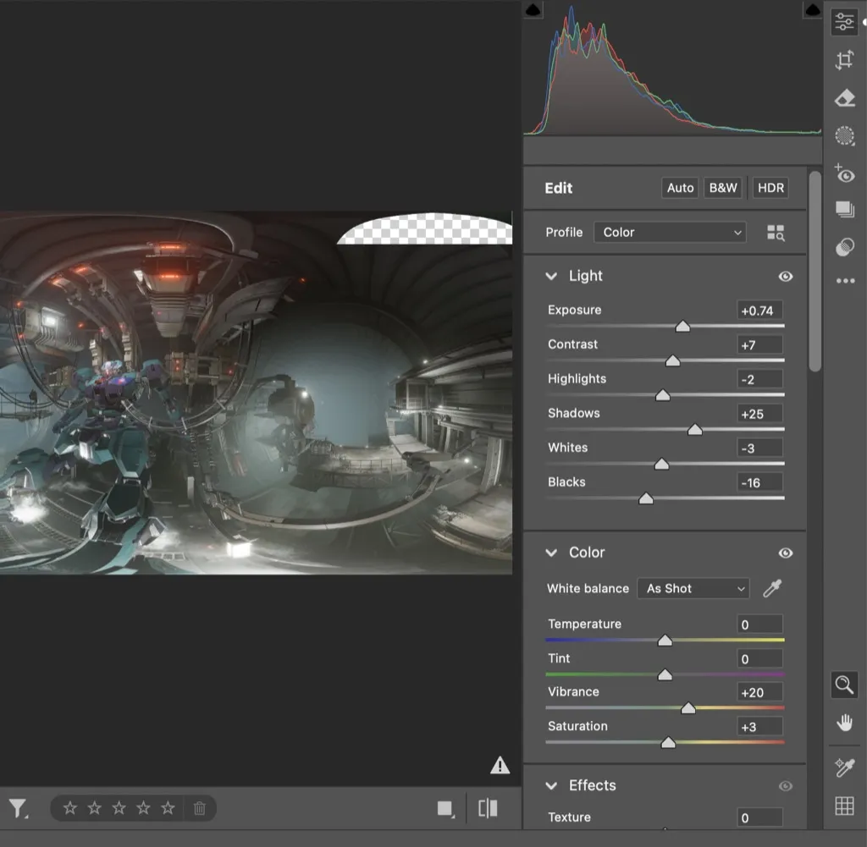
Task: Hide Light panel edits with eye icon
Action: [785, 276]
